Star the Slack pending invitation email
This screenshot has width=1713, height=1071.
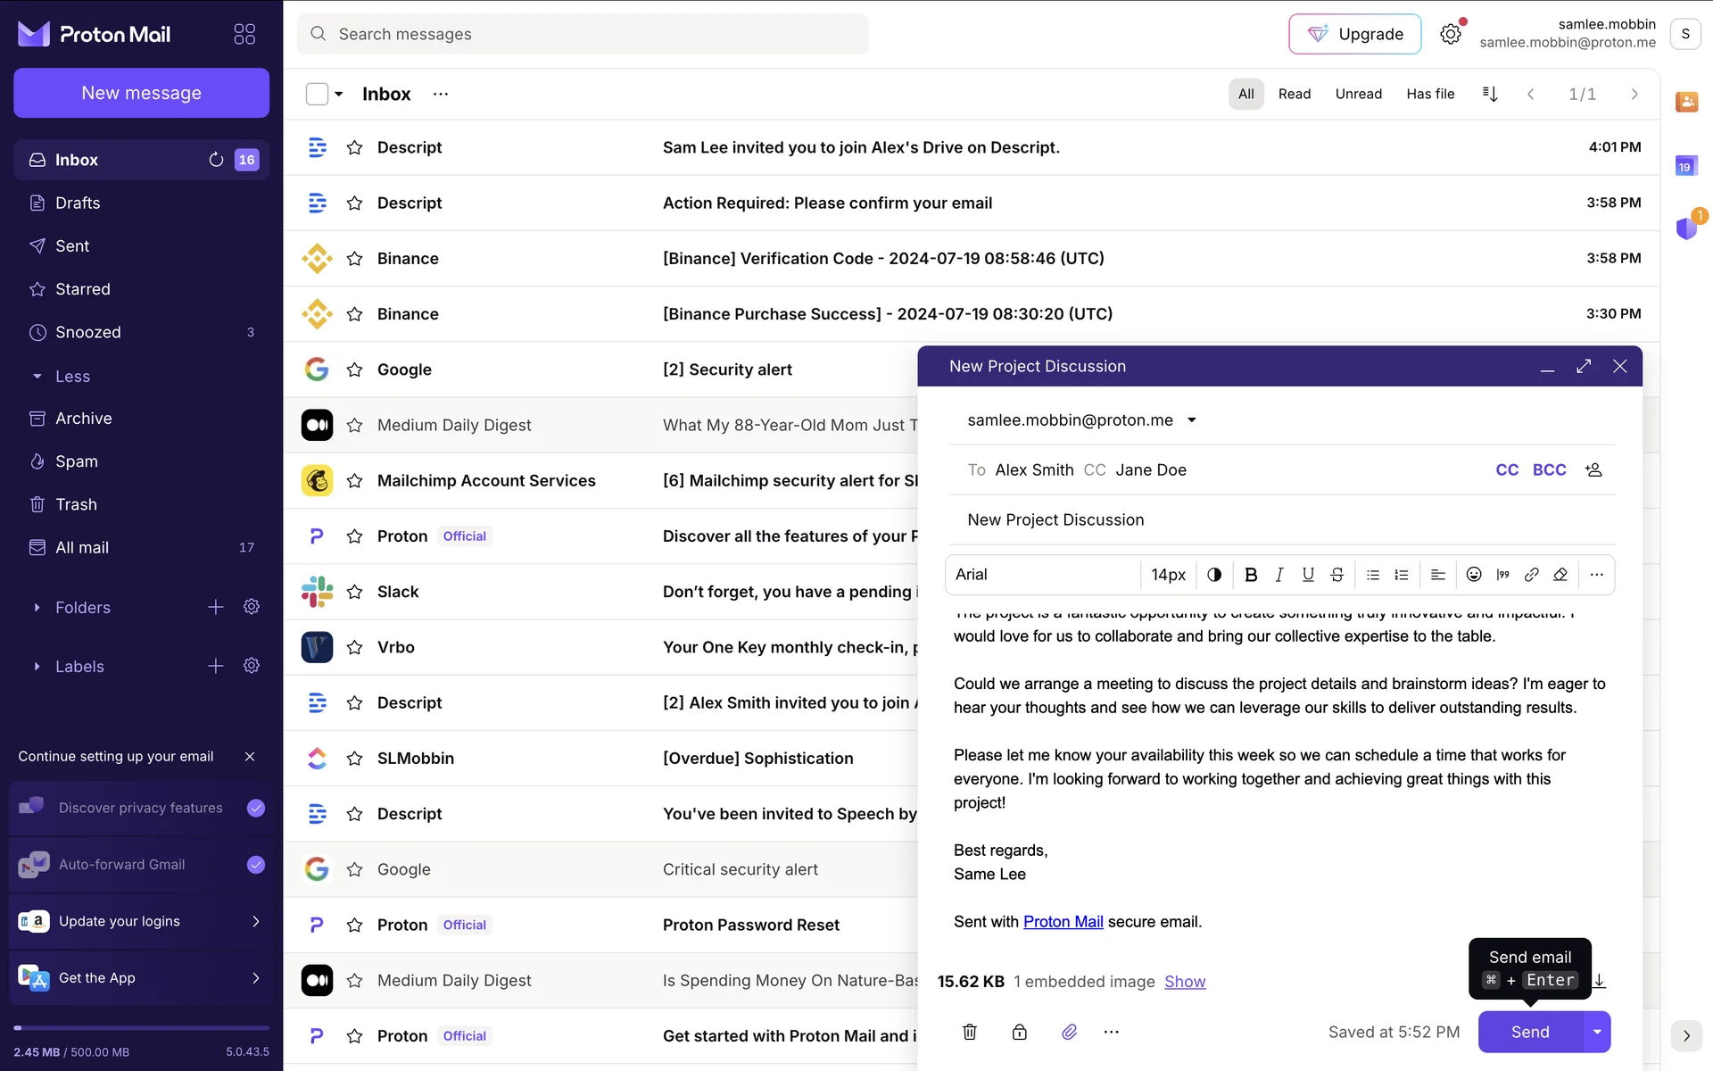pyautogui.click(x=354, y=592)
